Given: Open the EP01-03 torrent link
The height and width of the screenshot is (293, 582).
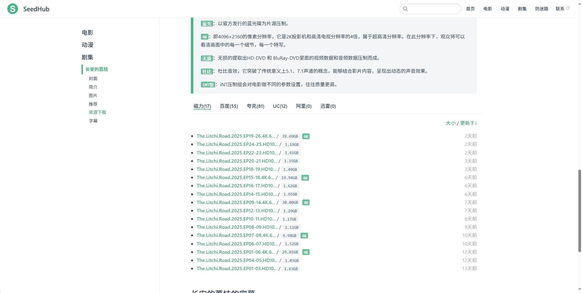Looking at the screenshot, I should pyautogui.click(x=237, y=268).
